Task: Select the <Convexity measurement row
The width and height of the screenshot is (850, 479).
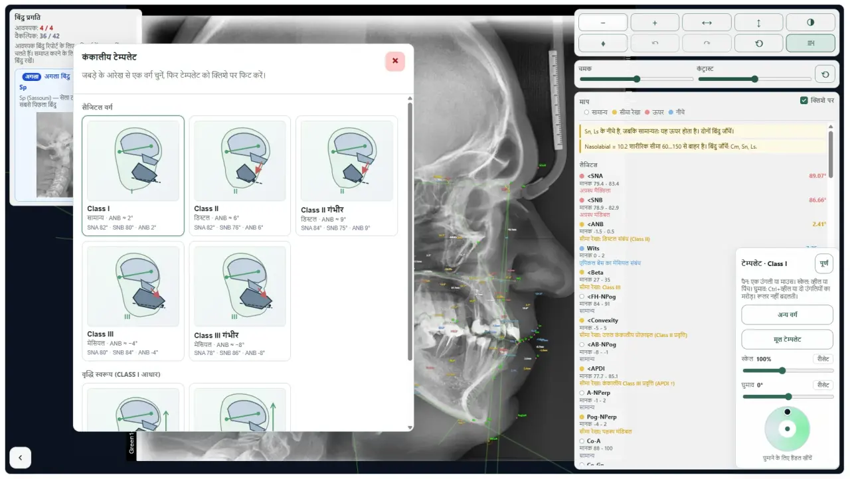Action: point(703,327)
